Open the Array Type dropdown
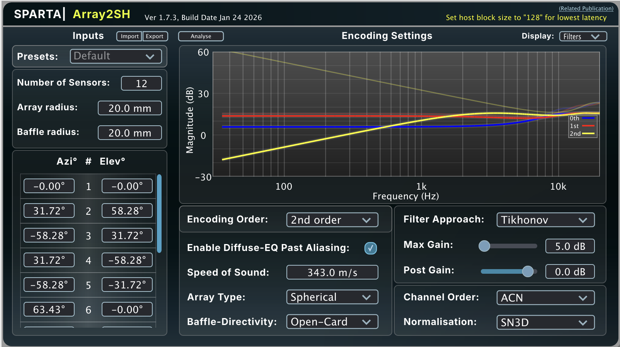620x347 pixels. click(332, 297)
